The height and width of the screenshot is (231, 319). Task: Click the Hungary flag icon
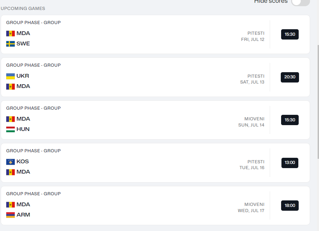tap(10, 129)
